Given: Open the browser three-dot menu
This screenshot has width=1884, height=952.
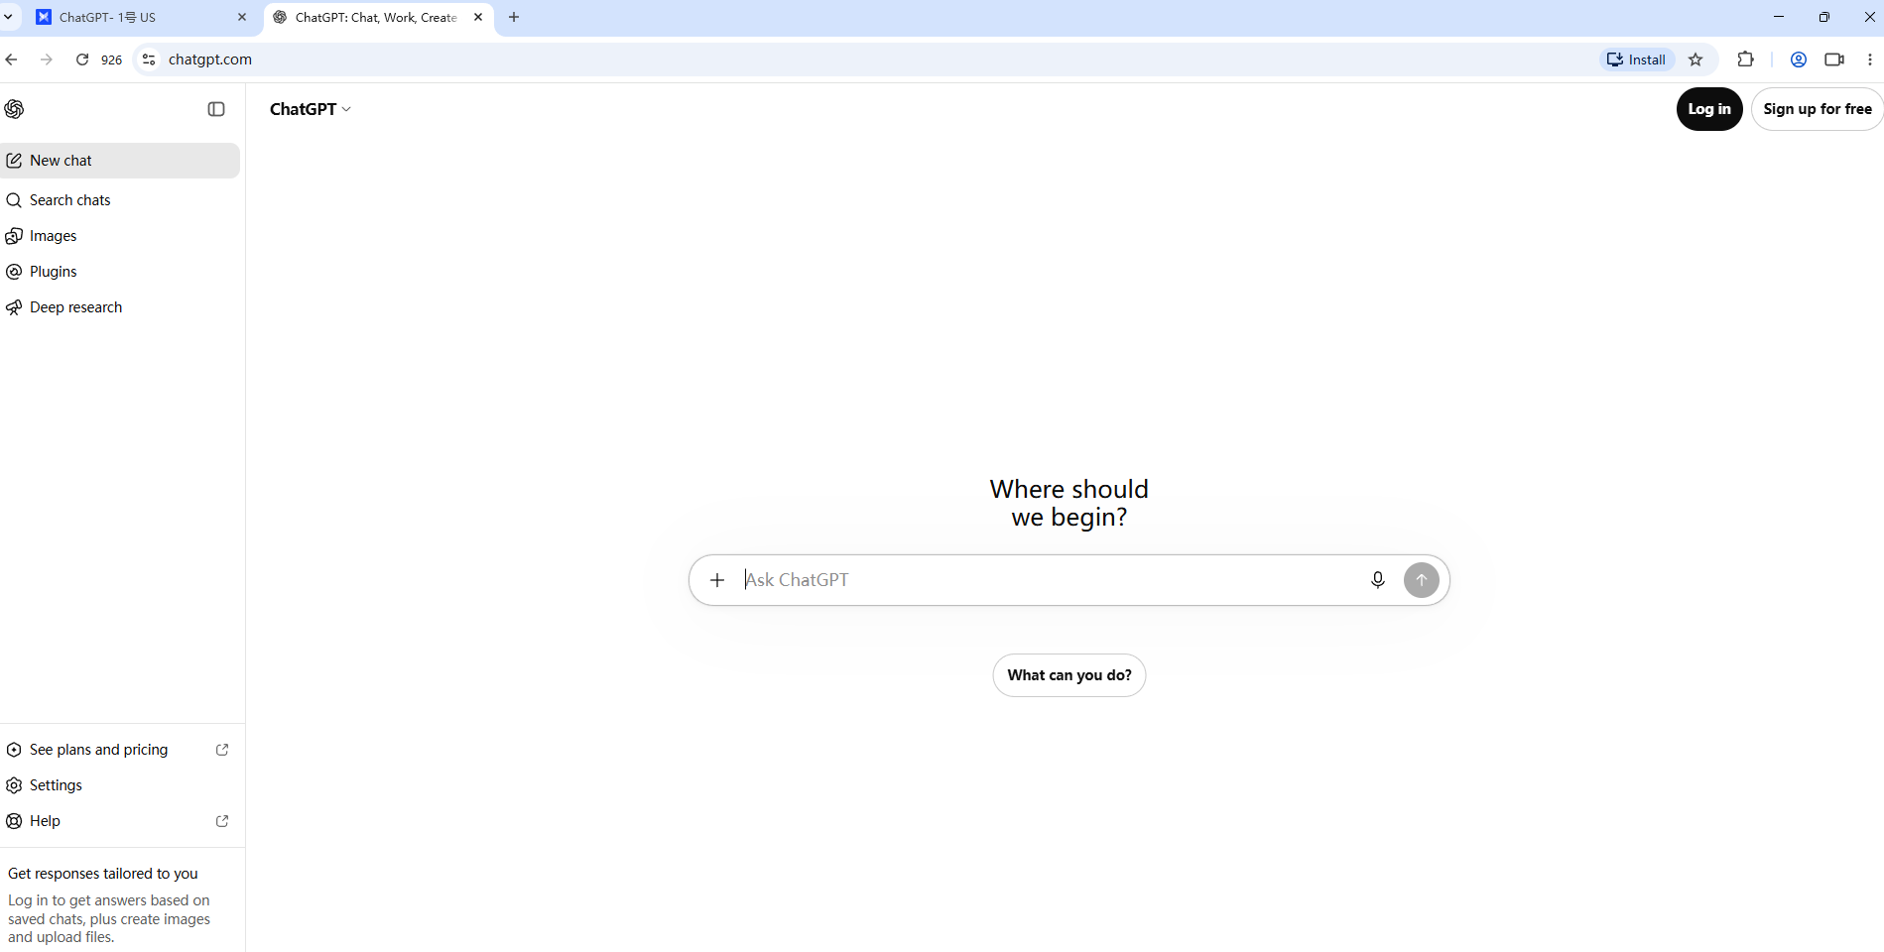Looking at the screenshot, I should point(1870,59).
